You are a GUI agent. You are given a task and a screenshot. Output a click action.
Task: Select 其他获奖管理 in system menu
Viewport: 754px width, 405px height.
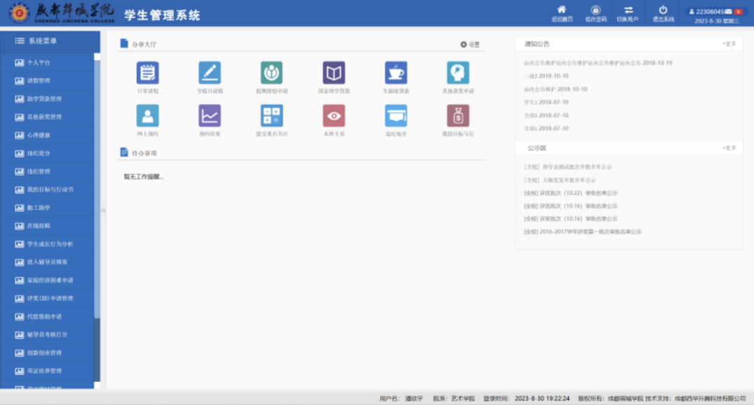pos(47,117)
